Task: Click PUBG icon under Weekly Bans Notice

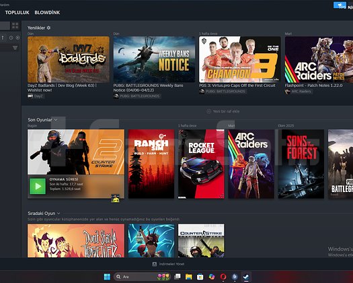Action: pos(116,96)
